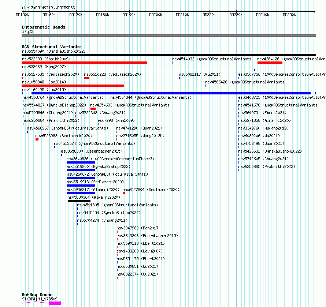
Task: Click nsv3349760 (Audano2019) label
Action: pos(263,128)
